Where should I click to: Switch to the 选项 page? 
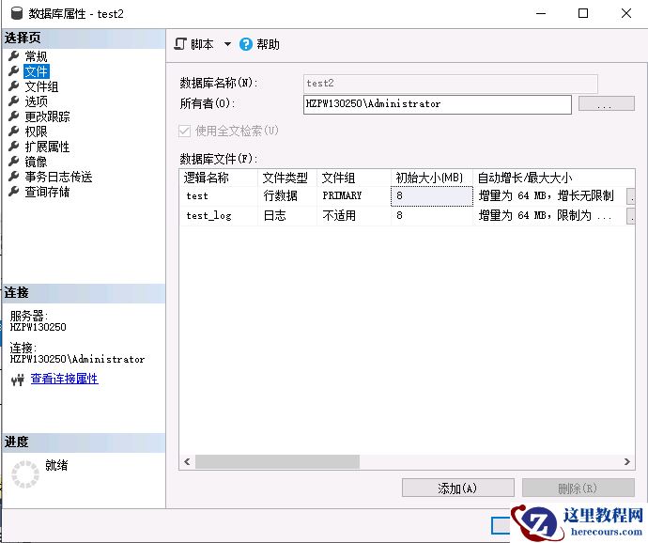[x=36, y=101]
